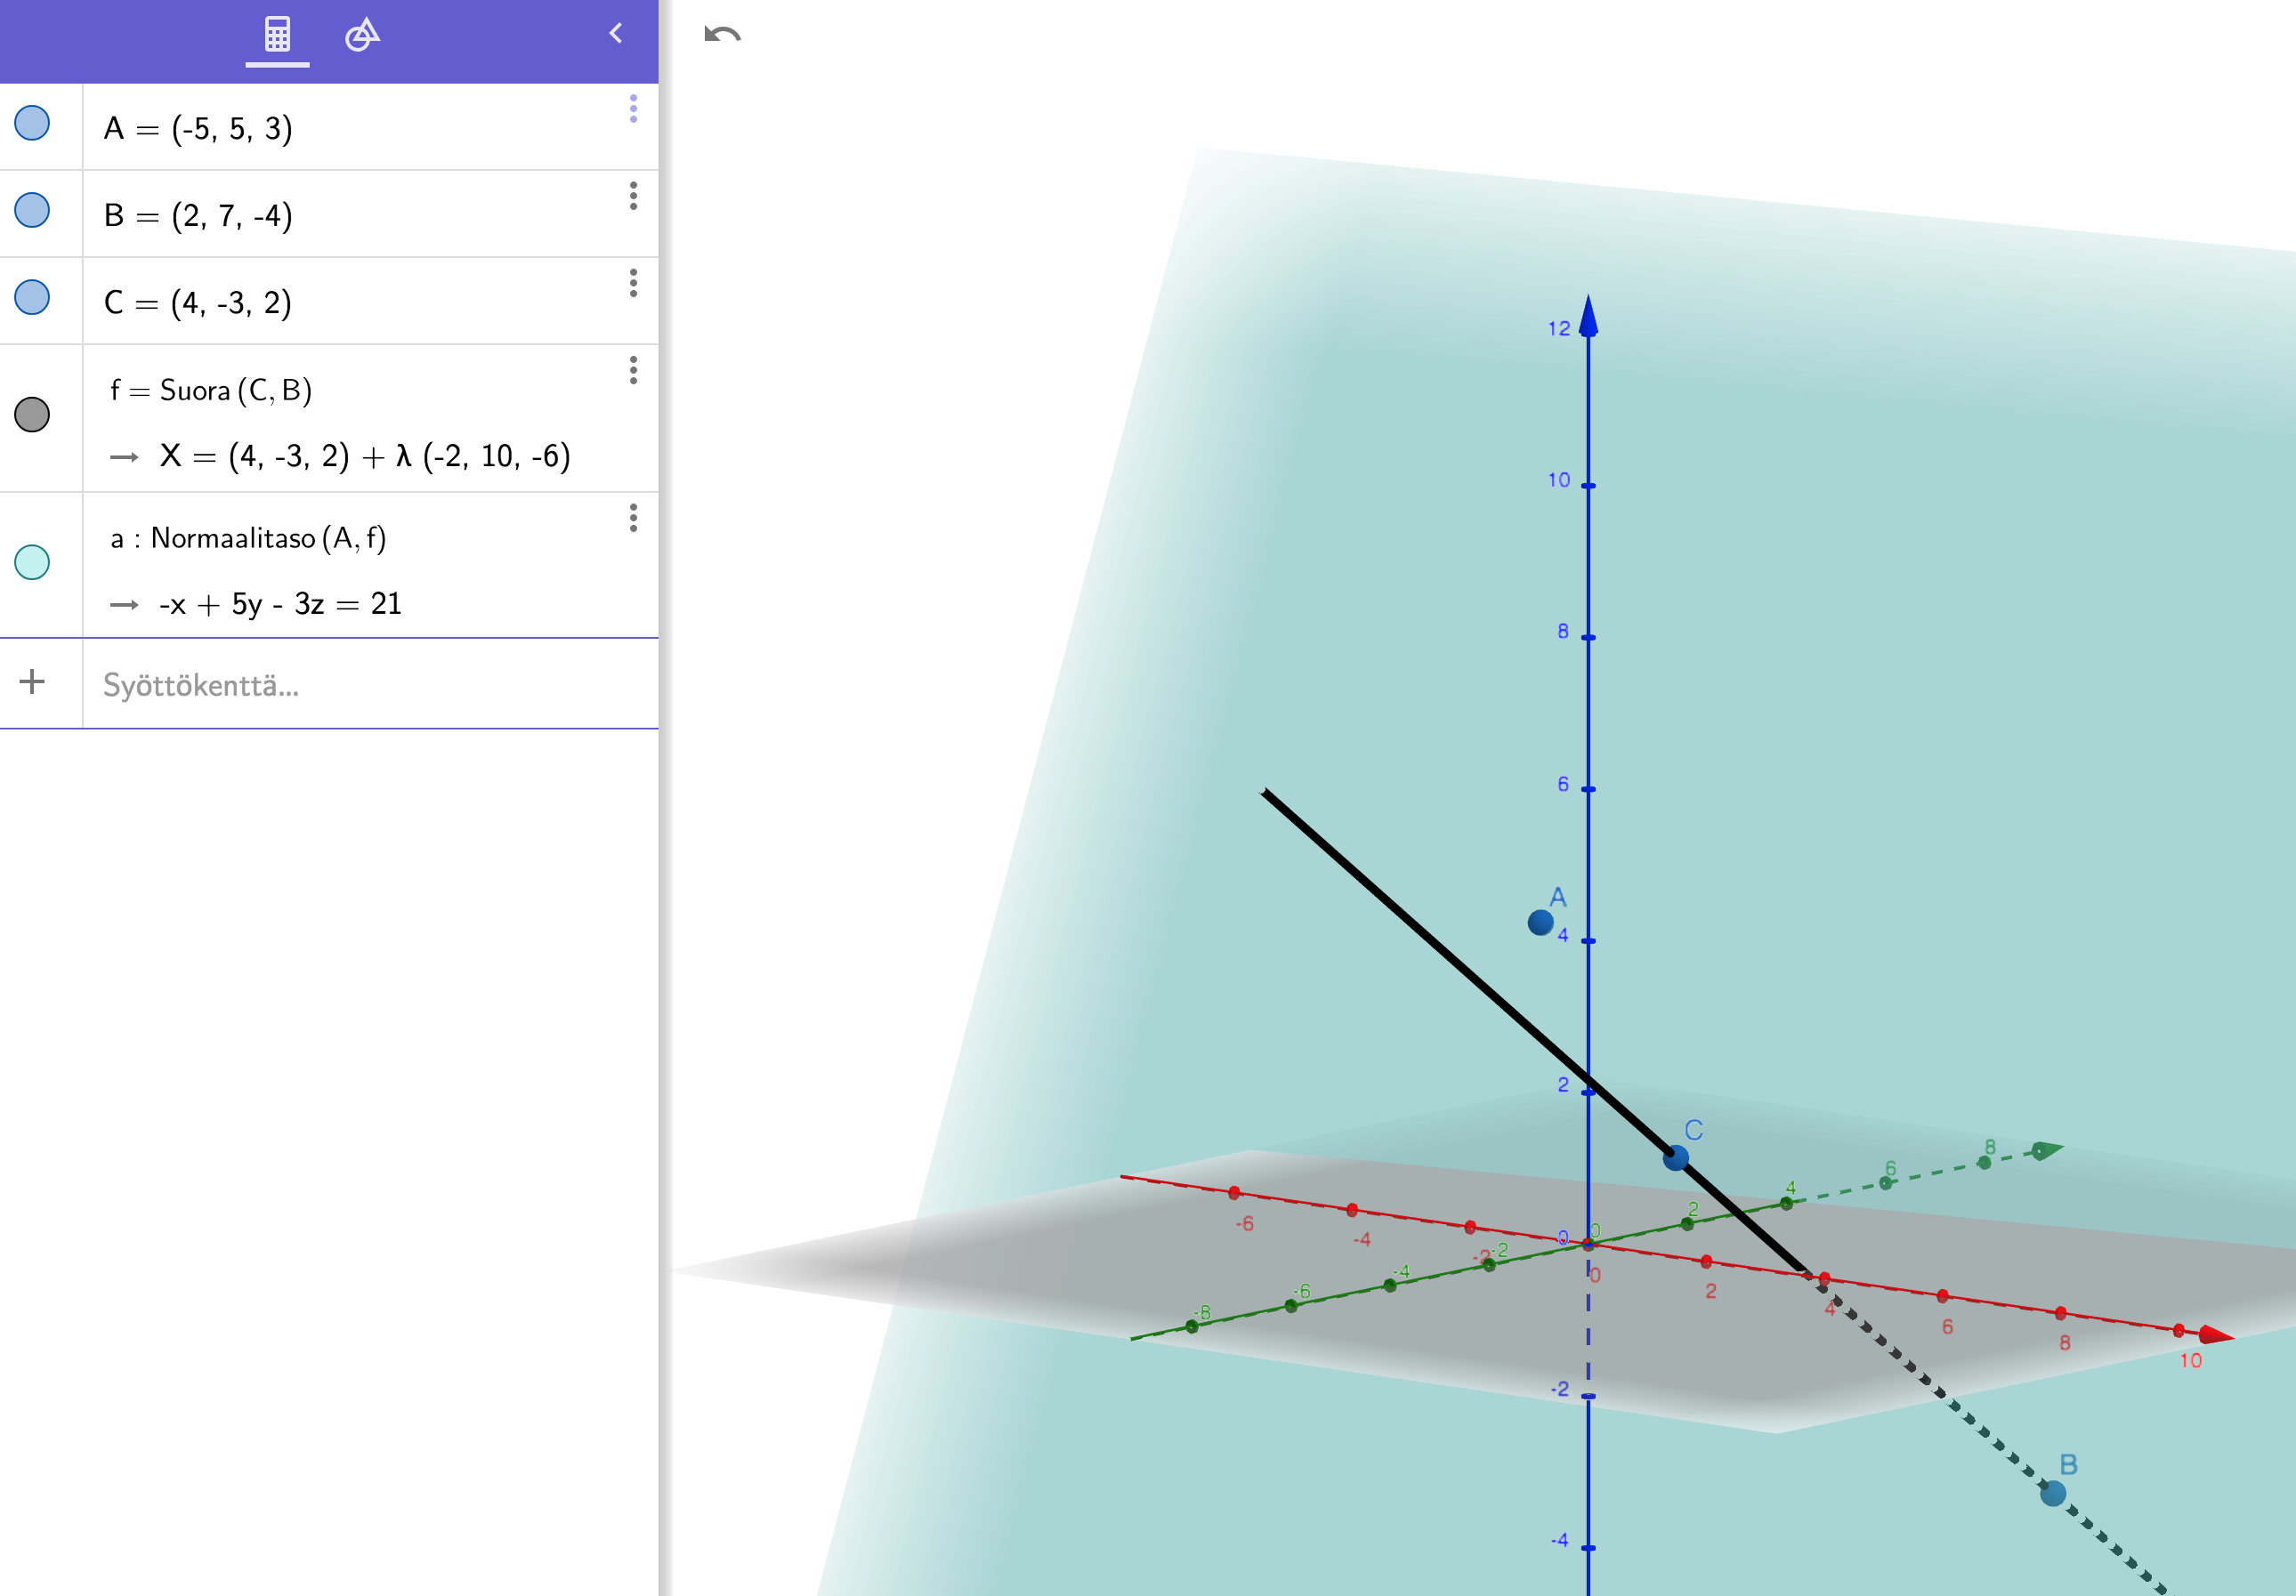Select the Normaalitaso(A, f) definition text
Image resolution: width=2296 pixels, height=1596 pixels.
[x=250, y=538]
